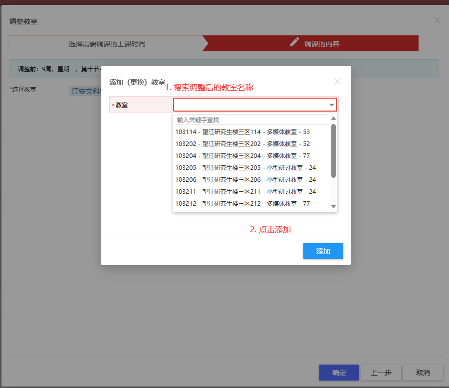Go back with 上一步 button
This screenshot has height=388, width=449.
[x=381, y=373]
